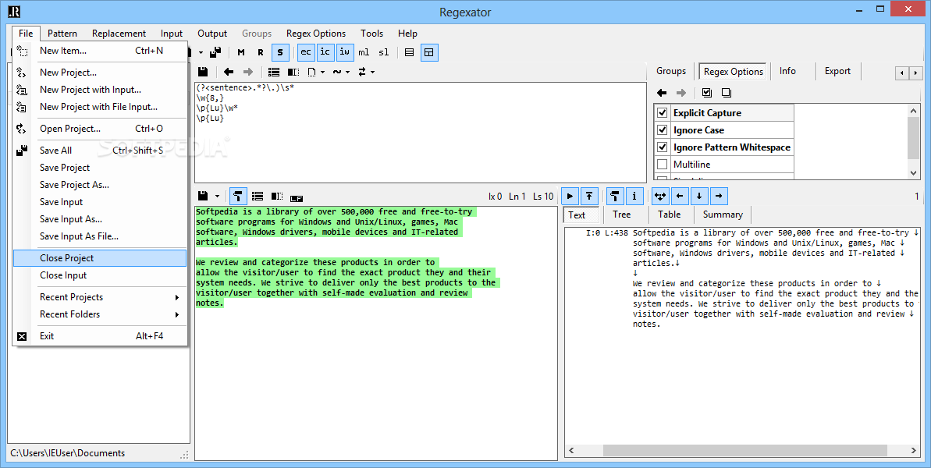This screenshot has width=931, height=468.
Task: Click the highlighted panel layout icon
Action: click(x=428, y=52)
